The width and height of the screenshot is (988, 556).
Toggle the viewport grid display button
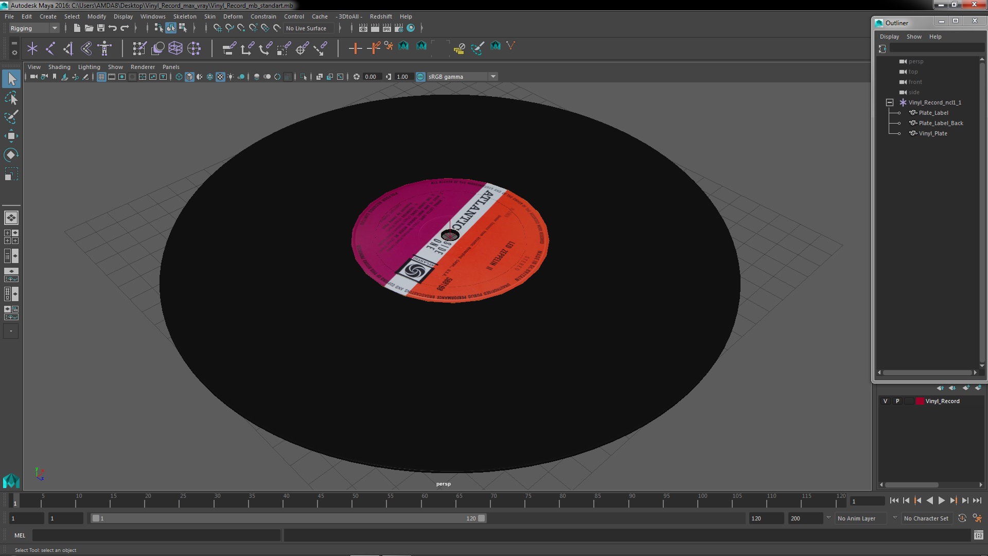101,77
